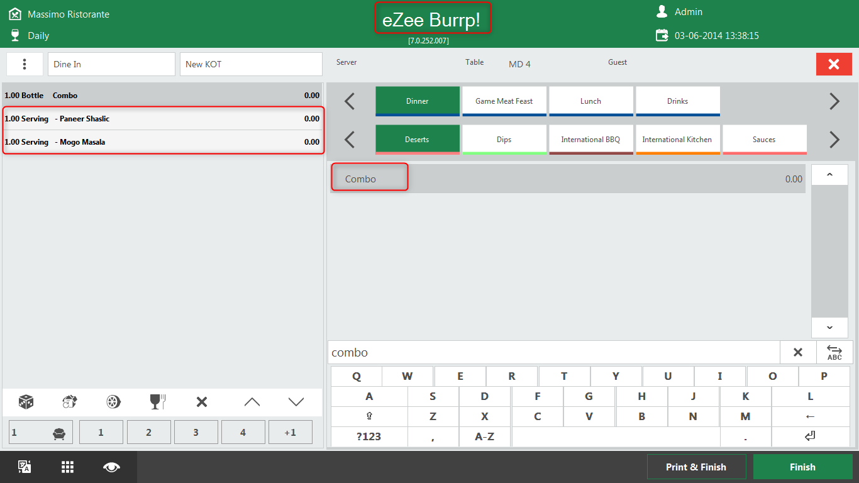Tap the comma key on keyboard

433,436
